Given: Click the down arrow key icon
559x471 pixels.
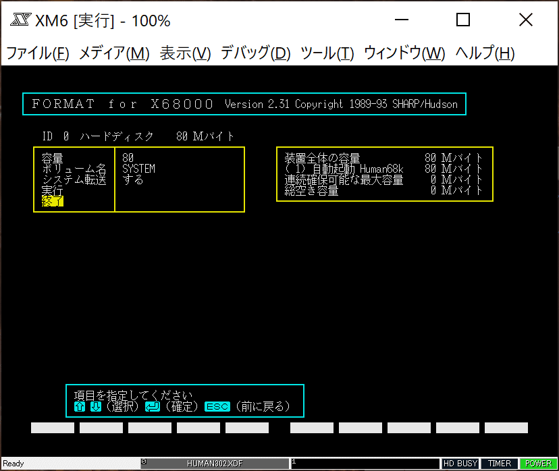Looking at the screenshot, I should (x=96, y=406).
